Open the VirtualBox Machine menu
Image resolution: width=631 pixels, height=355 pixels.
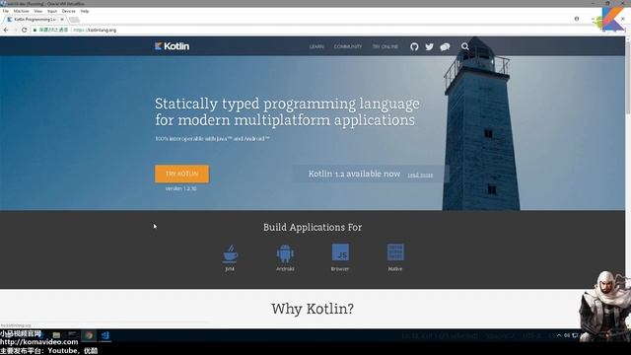pos(22,11)
